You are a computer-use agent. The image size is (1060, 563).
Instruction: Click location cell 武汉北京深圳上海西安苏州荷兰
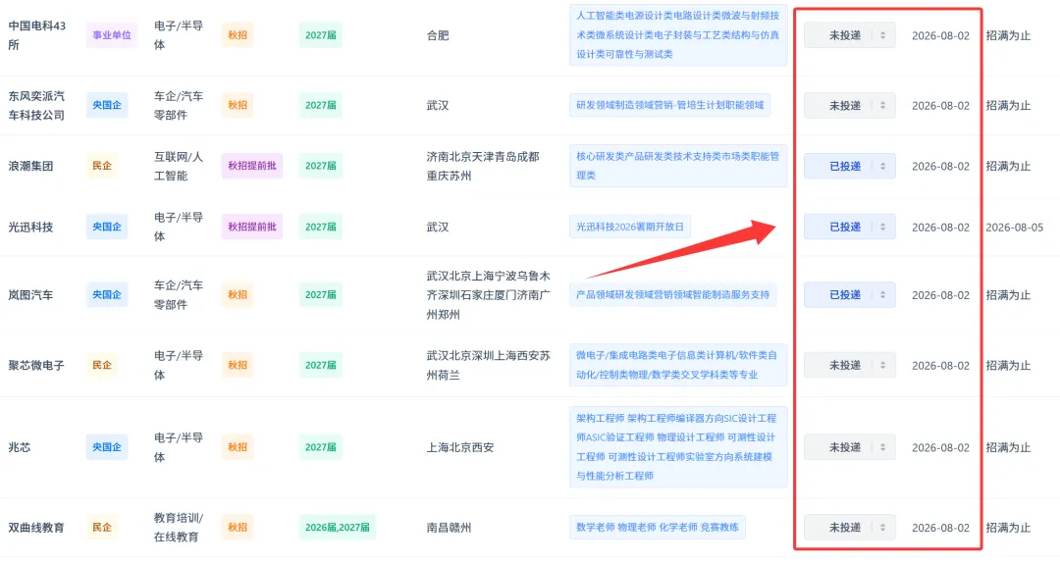tap(488, 365)
